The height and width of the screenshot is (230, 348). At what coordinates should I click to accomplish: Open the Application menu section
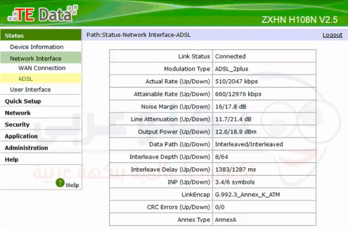click(x=21, y=136)
